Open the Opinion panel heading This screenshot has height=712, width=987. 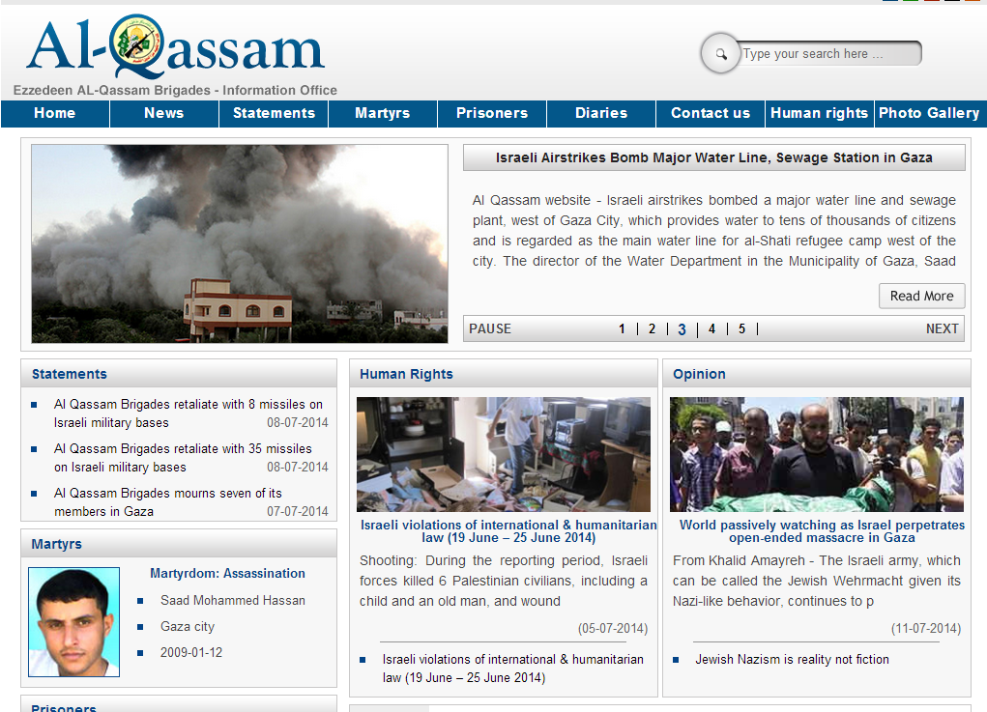tap(699, 374)
